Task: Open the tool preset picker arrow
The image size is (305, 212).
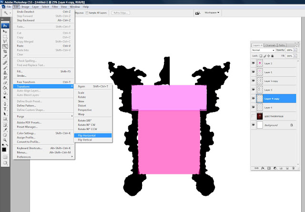Action: (x=10, y=13)
